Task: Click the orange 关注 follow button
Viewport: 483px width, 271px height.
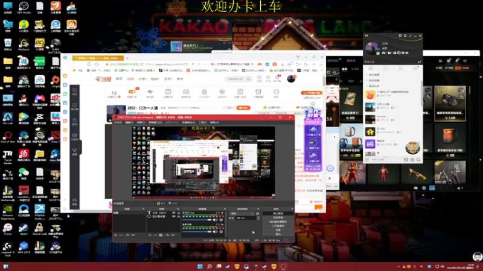Action: 243,108
